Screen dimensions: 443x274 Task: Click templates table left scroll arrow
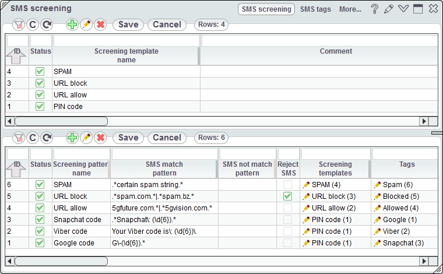[9, 121]
